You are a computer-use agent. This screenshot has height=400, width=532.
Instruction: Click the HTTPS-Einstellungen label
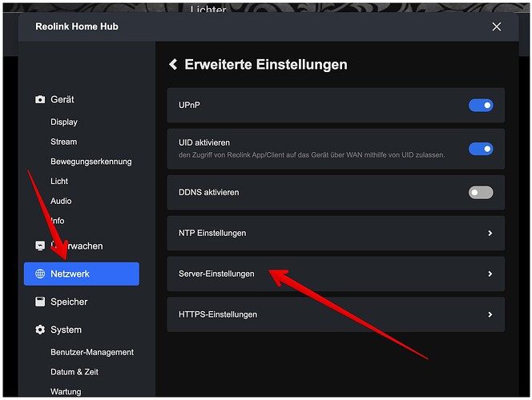pyautogui.click(x=218, y=314)
